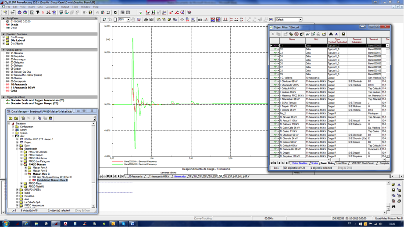The height and width of the screenshot is (227, 404).
Task: Select the Estabilidad Maisan Rev B item
Action: click(52, 180)
